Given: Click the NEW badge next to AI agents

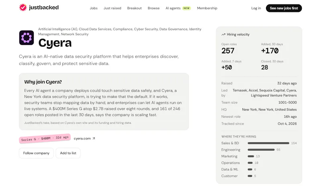Looking at the screenshot, I should point(187,8).
